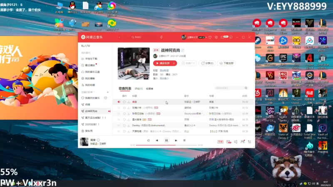Open the listen-to-identify microphone icon
Screen dimensions: 333x187
162,37
